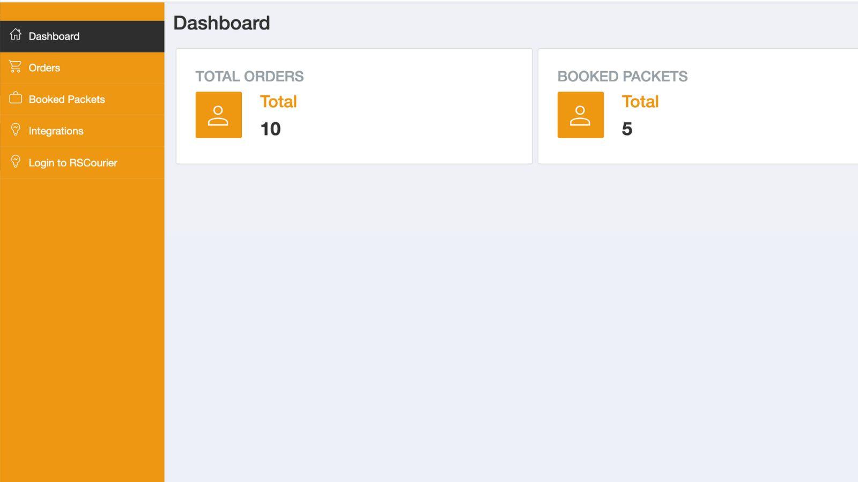Select the Dashboard entry in the sidebar
The image size is (858, 482).
(54, 36)
